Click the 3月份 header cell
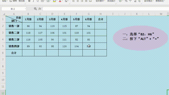Image resolution: width=169 pixels, height=95 pixels. coord(52,19)
